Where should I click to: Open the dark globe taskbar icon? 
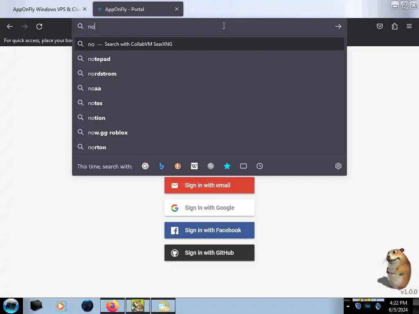88,306
